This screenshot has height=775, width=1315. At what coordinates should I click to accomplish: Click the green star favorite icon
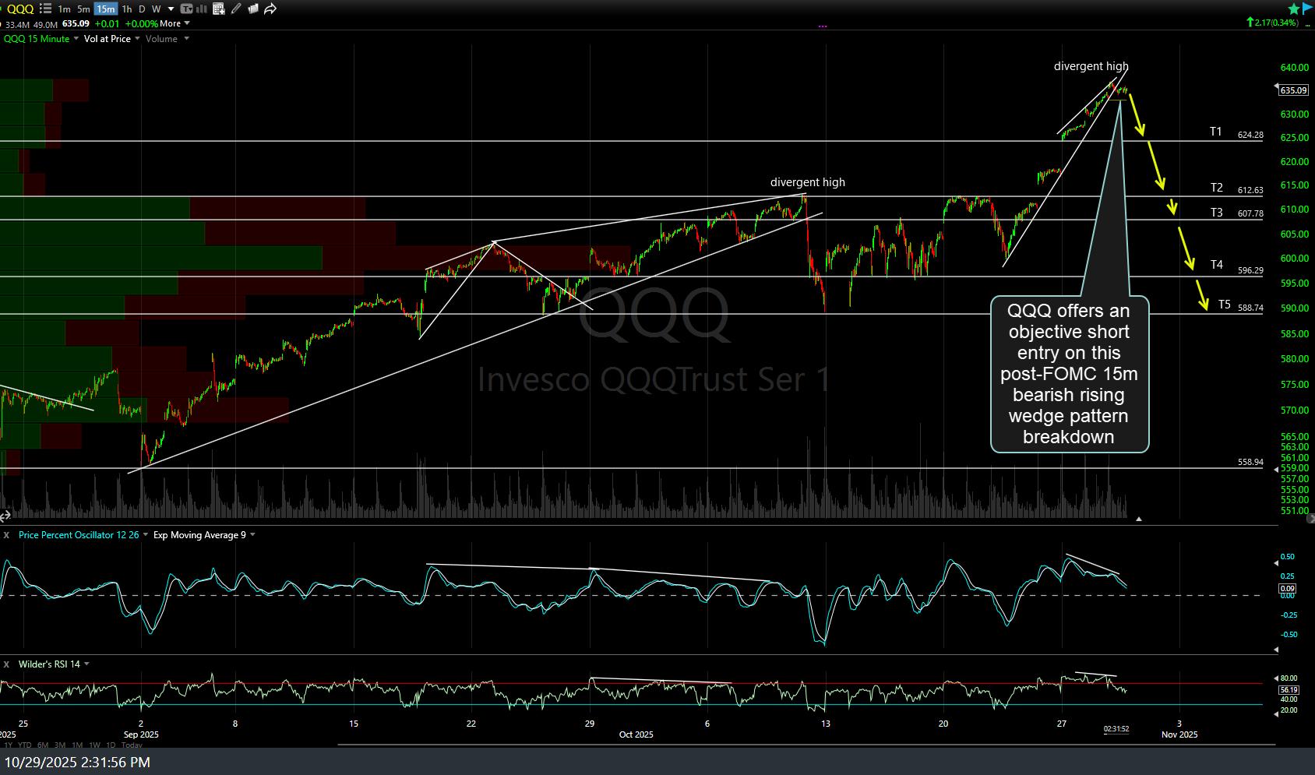(1293, 9)
